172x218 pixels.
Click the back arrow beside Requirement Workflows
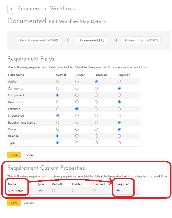click(11, 9)
